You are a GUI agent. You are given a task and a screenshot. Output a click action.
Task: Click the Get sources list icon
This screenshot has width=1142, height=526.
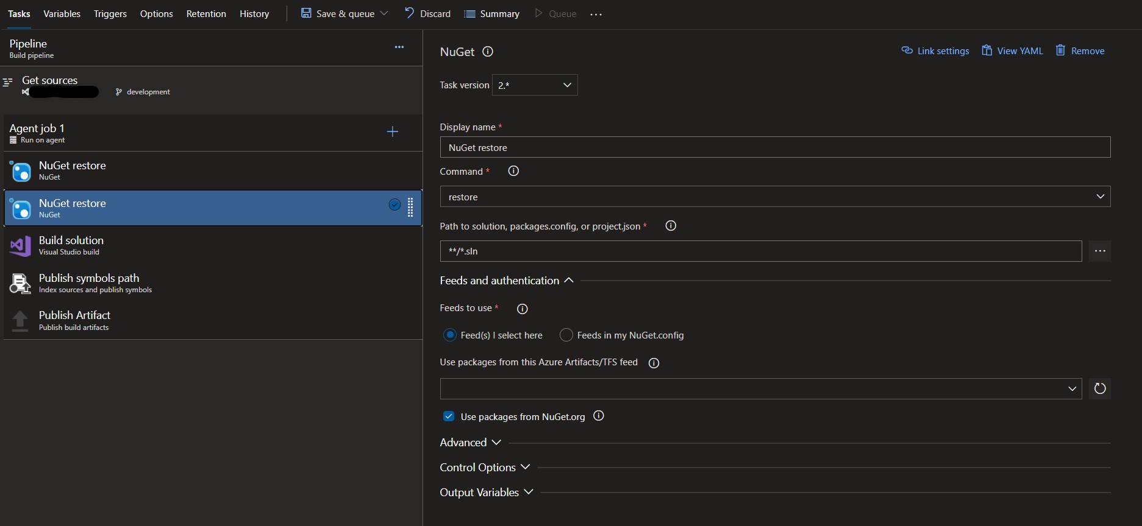(x=8, y=81)
